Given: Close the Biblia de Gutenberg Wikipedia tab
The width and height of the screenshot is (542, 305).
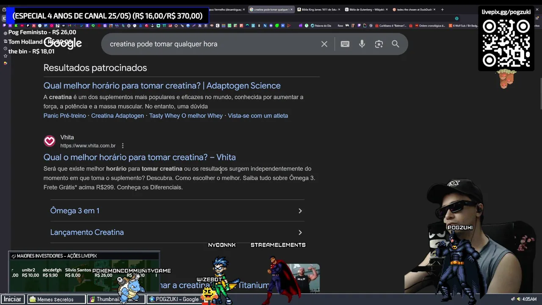Looking at the screenshot, I should pos(387,9).
